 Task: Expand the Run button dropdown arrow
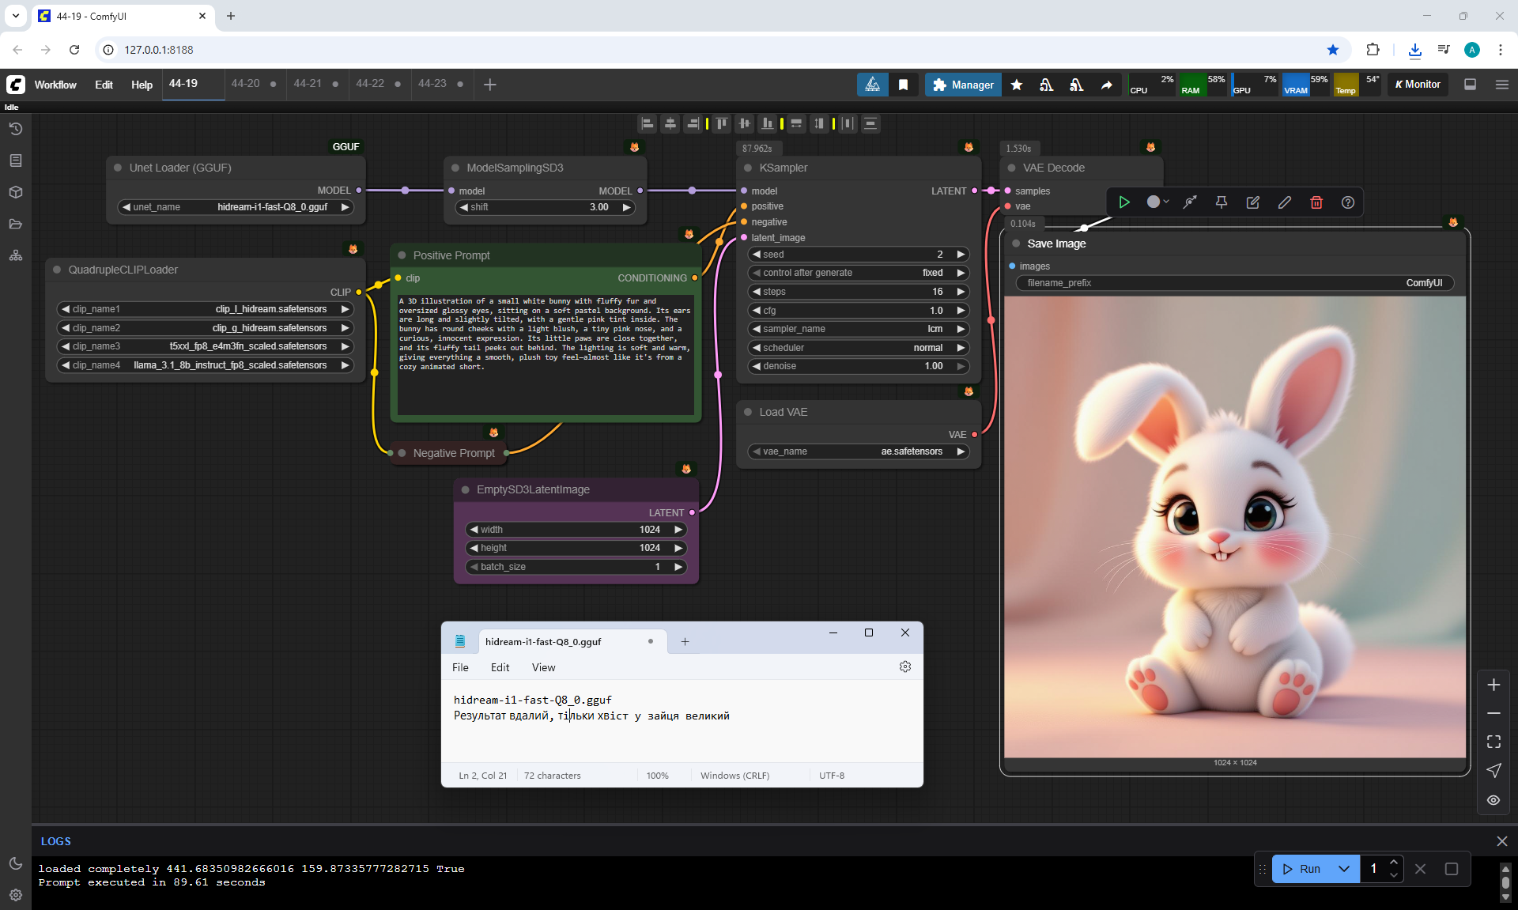coord(1344,869)
